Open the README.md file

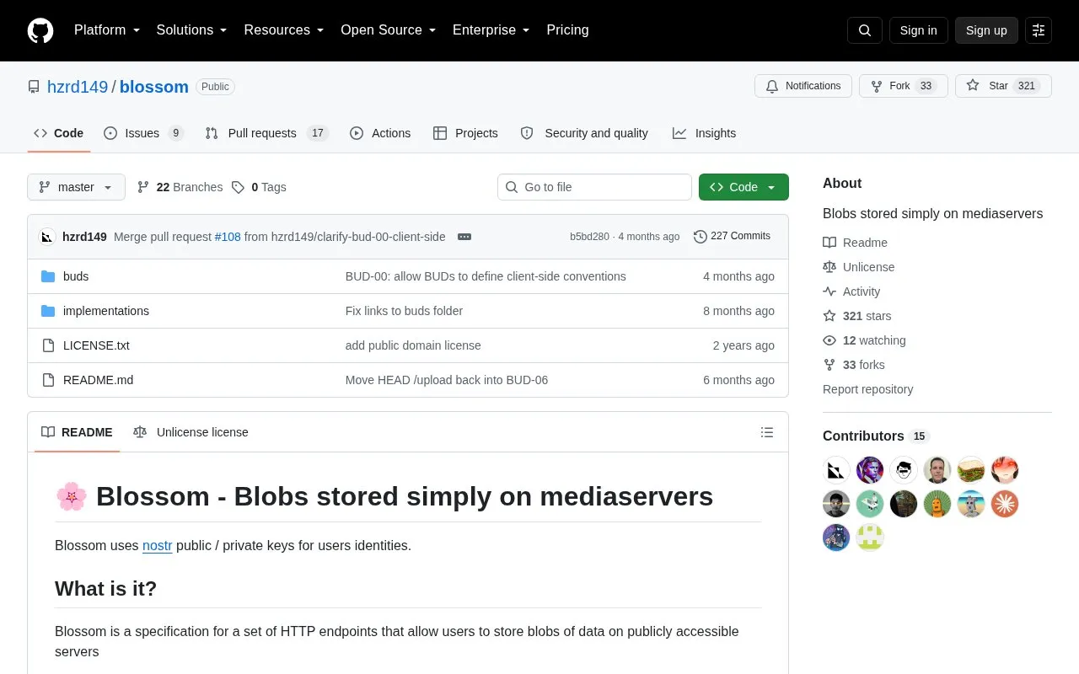(x=98, y=380)
